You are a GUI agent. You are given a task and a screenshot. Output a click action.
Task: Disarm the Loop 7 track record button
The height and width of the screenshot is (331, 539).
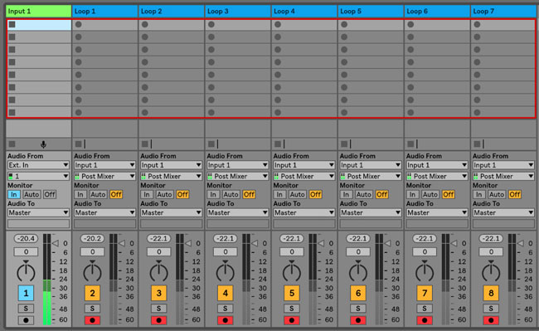tap(491, 320)
